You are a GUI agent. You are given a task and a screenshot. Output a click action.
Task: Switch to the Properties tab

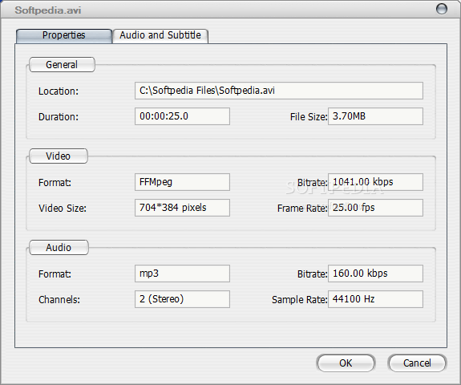64,36
